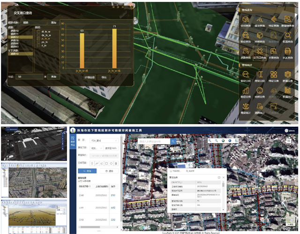Click the 详细信息 details button
The width and height of the screenshot is (300, 234).
pos(90,76)
